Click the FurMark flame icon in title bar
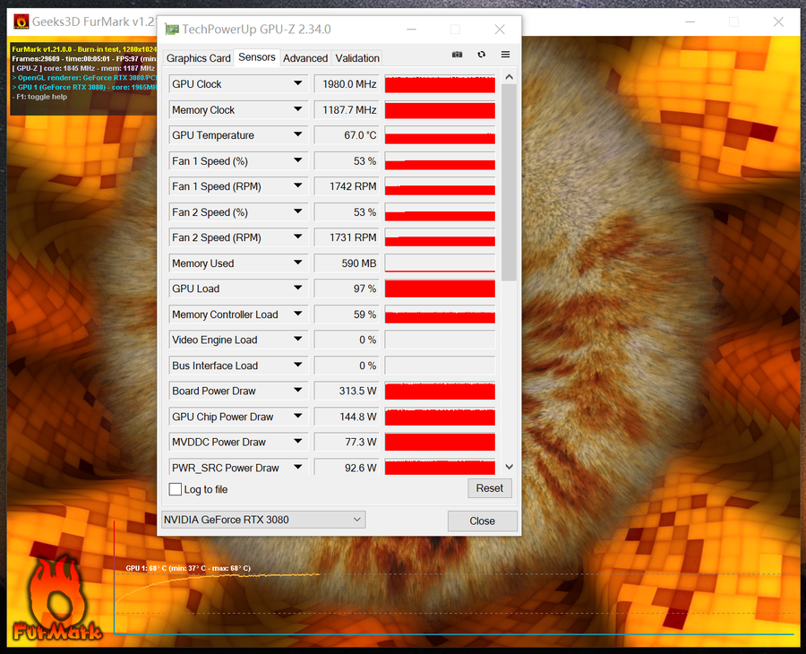The width and height of the screenshot is (806, 654). tap(20, 22)
